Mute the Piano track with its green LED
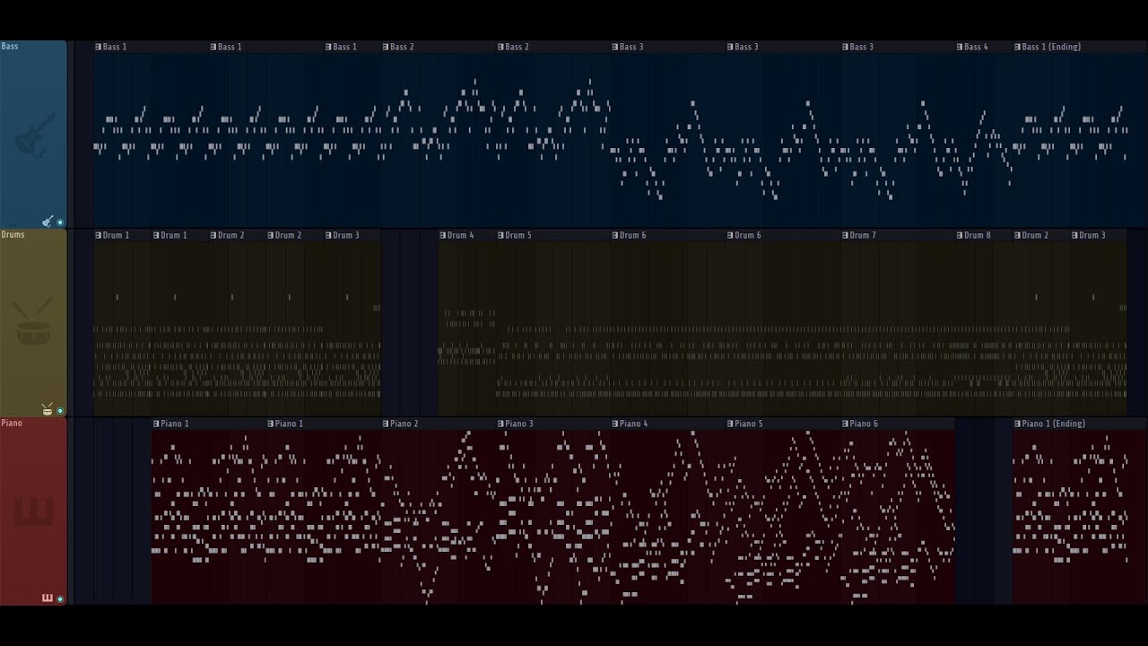1148x646 pixels. (60, 599)
